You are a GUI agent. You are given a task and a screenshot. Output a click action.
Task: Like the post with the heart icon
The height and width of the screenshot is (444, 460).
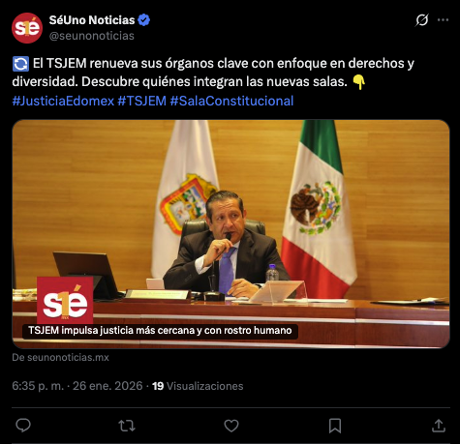[x=231, y=426]
